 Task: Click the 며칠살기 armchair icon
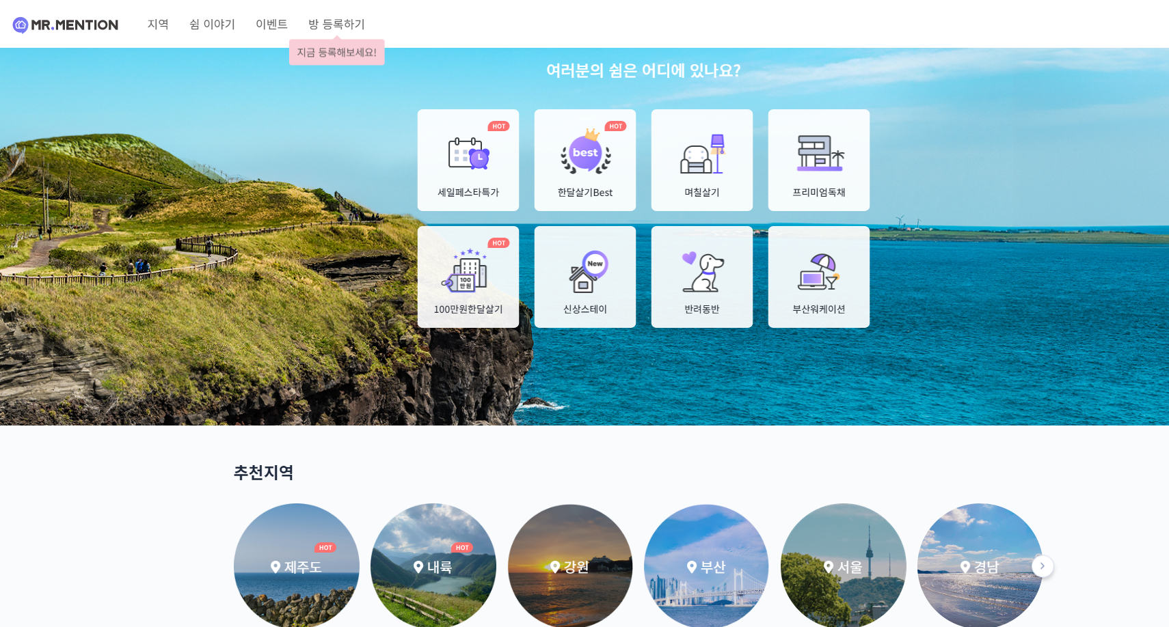pyautogui.click(x=701, y=156)
